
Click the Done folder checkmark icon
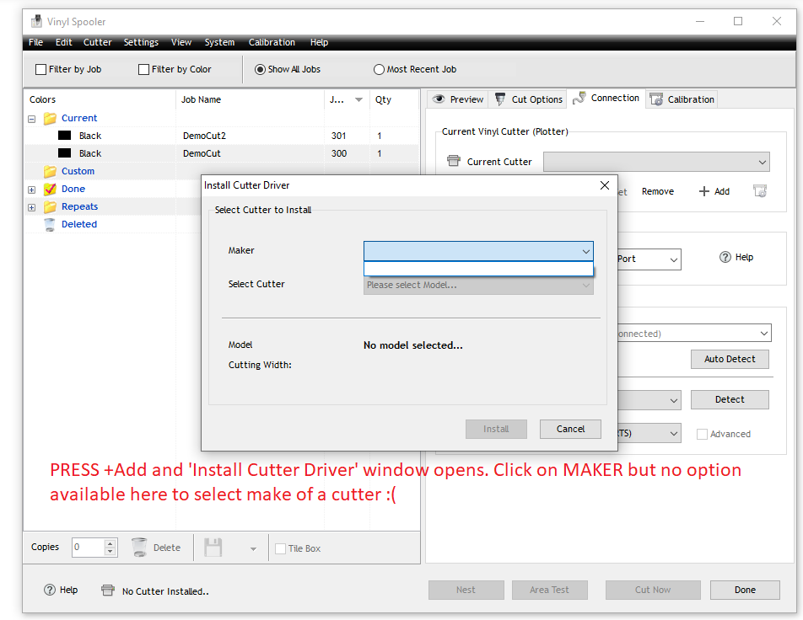(x=50, y=190)
